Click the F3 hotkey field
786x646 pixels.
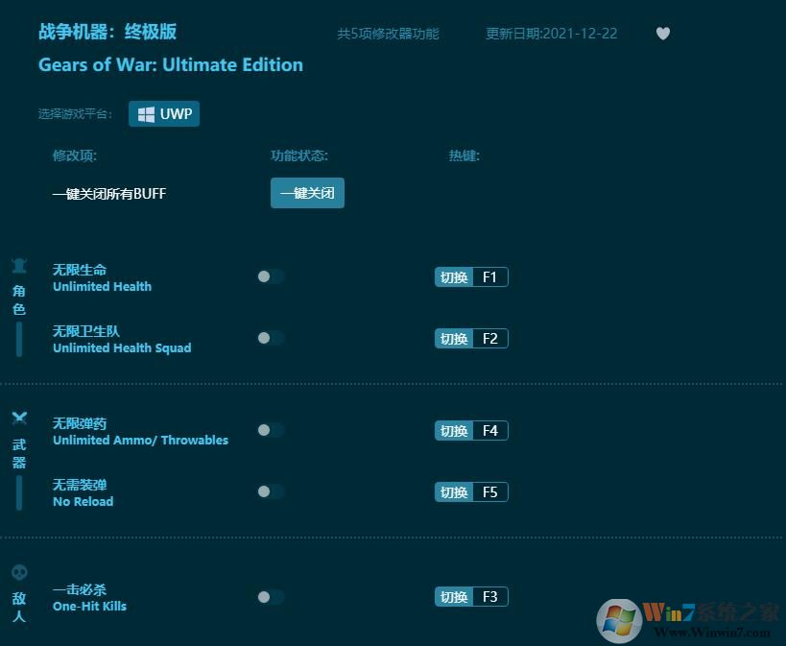coord(490,597)
